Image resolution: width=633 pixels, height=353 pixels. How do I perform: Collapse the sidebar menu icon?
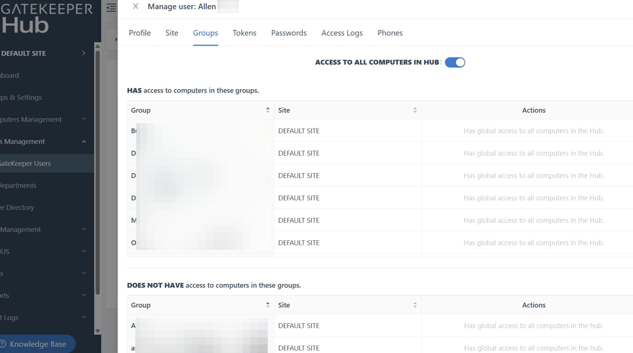pyautogui.click(x=111, y=7)
